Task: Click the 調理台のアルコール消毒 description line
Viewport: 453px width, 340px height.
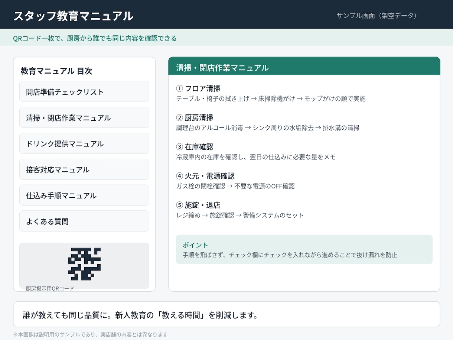Action: pos(268,128)
